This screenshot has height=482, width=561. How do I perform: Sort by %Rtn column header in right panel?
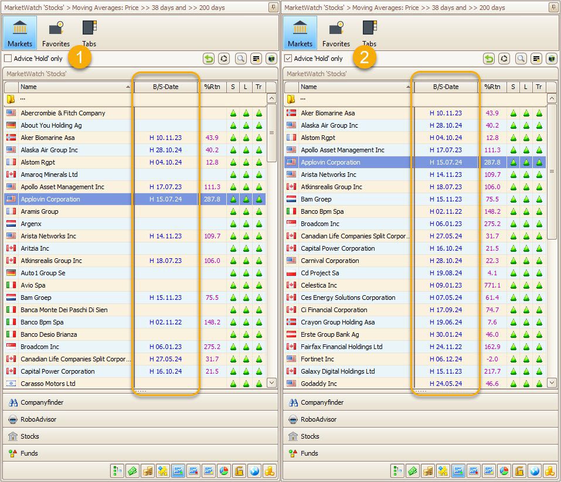tap(492, 87)
